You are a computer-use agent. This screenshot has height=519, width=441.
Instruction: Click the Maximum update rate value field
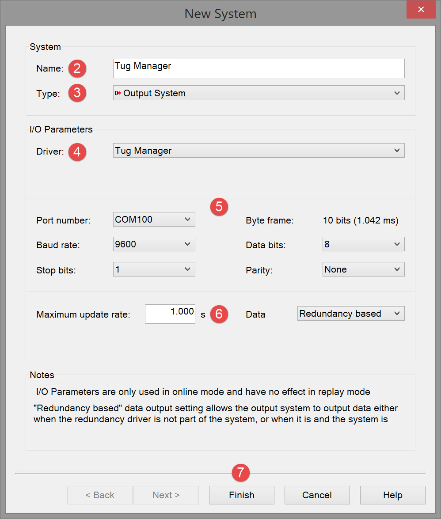[170, 314]
